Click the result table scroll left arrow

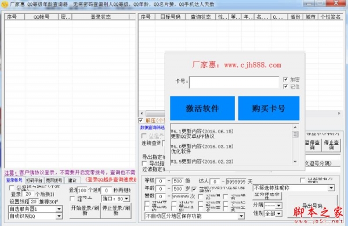pyautogui.click(x=142, y=114)
